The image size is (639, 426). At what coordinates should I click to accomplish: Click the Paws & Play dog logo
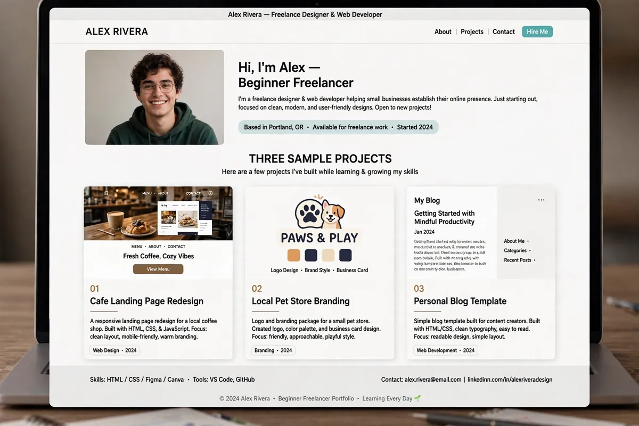click(x=320, y=214)
